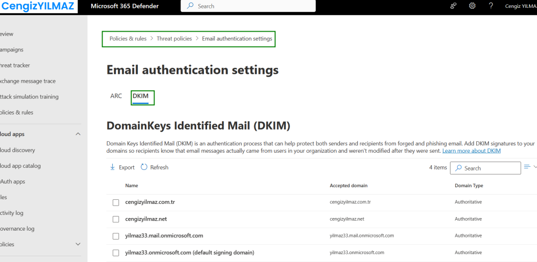
Task: Collapse the Cloud apps sidebar section
Action: coord(78,134)
